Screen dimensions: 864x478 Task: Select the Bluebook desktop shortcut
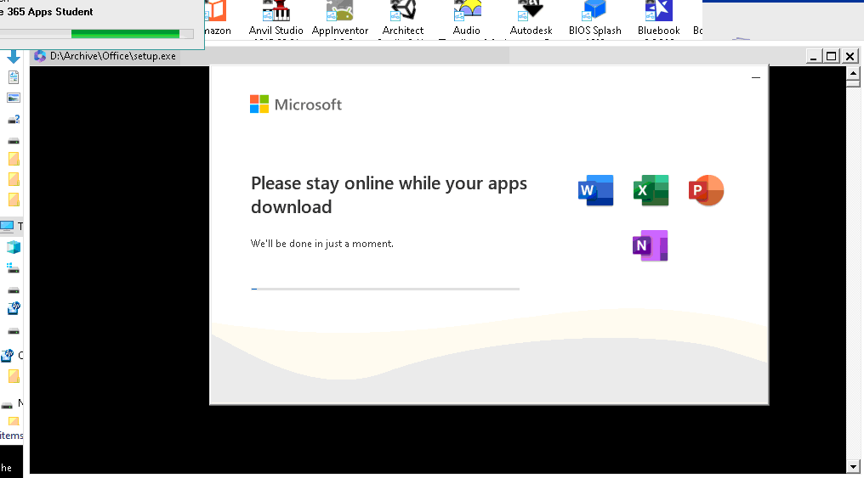(658, 19)
